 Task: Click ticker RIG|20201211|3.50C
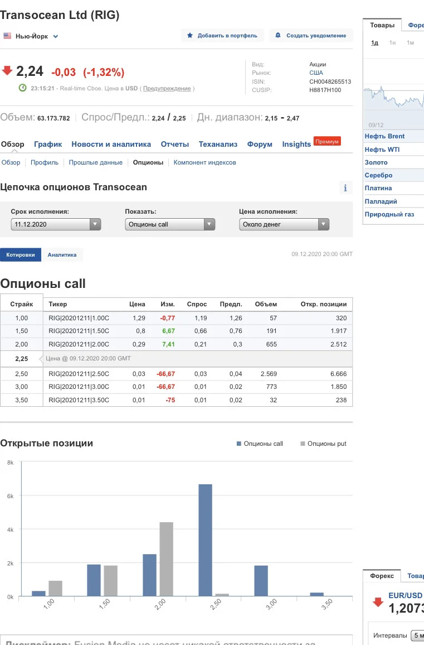(x=79, y=400)
